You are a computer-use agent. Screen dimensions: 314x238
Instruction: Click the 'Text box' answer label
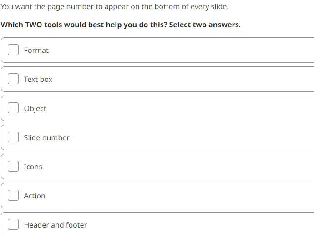(x=38, y=79)
